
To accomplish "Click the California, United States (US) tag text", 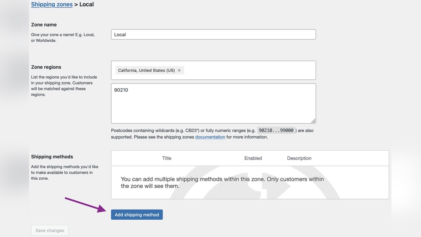I will coord(147,70).
